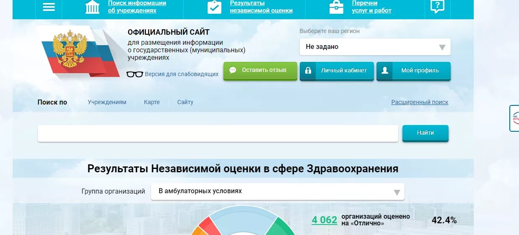Switch search to Карте tab

coord(152,102)
